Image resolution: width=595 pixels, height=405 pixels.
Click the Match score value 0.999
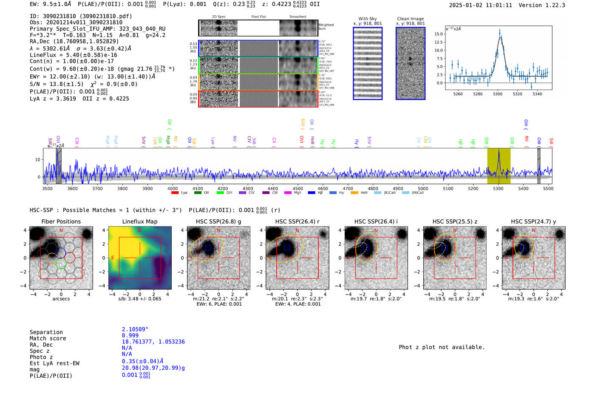130,335
